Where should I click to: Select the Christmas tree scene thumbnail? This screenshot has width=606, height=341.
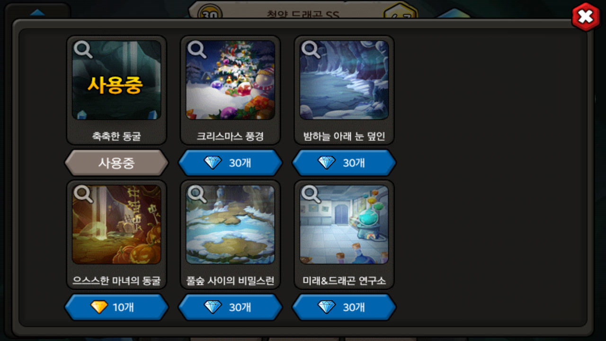click(x=230, y=80)
